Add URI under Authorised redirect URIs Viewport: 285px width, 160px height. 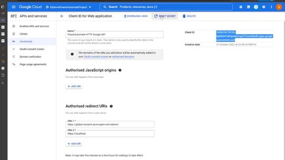click(x=74, y=144)
